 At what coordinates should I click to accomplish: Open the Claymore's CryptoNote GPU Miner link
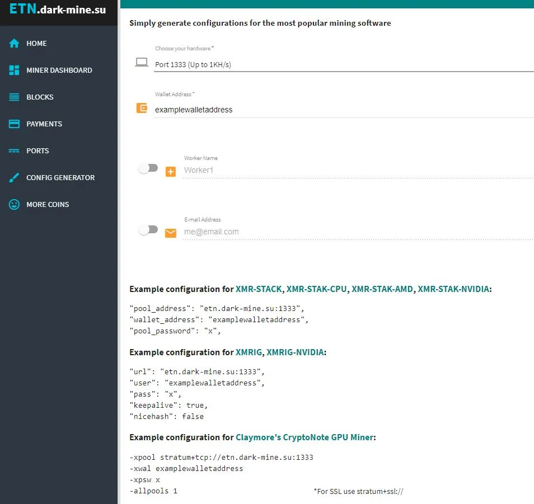click(x=305, y=437)
